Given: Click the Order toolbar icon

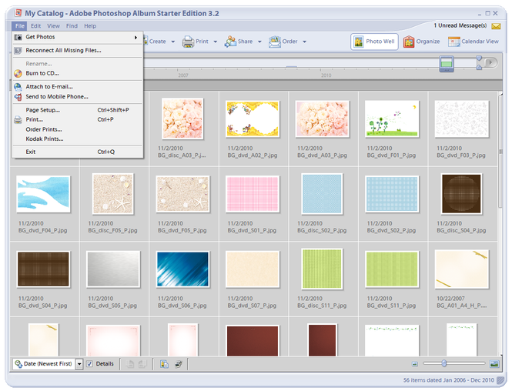Looking at the screenshot, I should tap(275, 42).
